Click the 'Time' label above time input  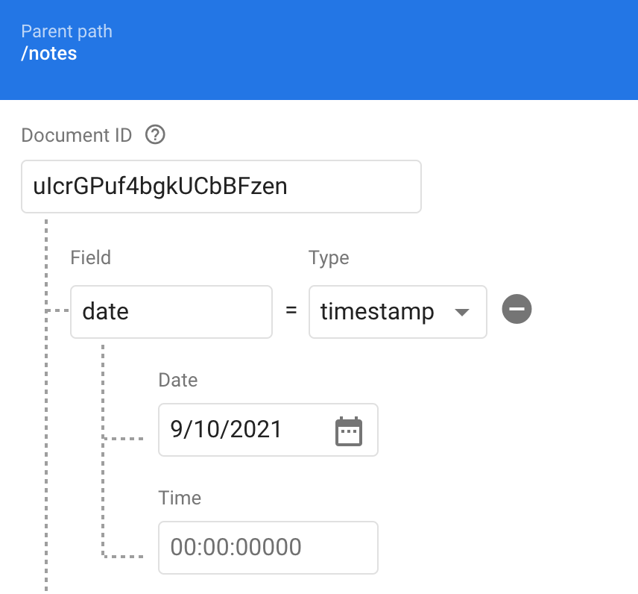(x=180, y=498)
